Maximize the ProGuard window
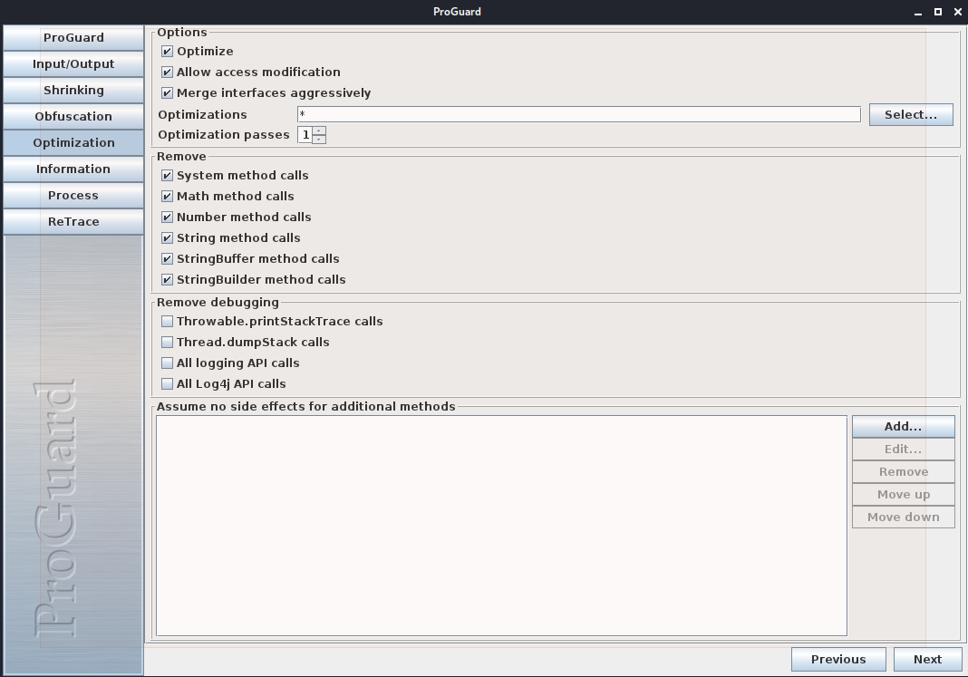This screenshot has width=968, height=677. tap(938, 12)
